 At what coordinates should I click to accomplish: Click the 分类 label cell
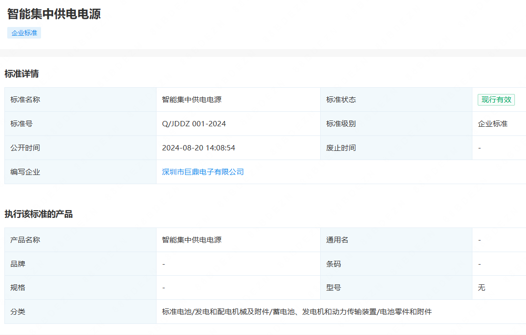pos(80,312)
